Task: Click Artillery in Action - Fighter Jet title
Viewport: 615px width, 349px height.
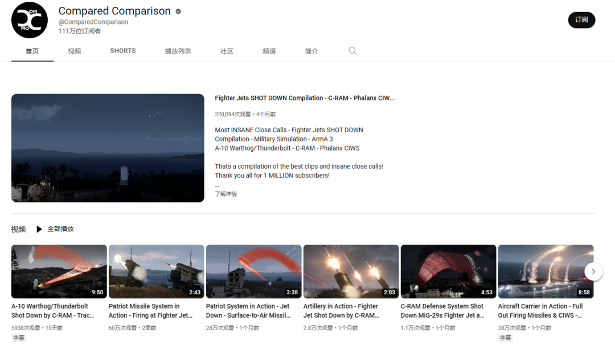Action: click(341, 311)
